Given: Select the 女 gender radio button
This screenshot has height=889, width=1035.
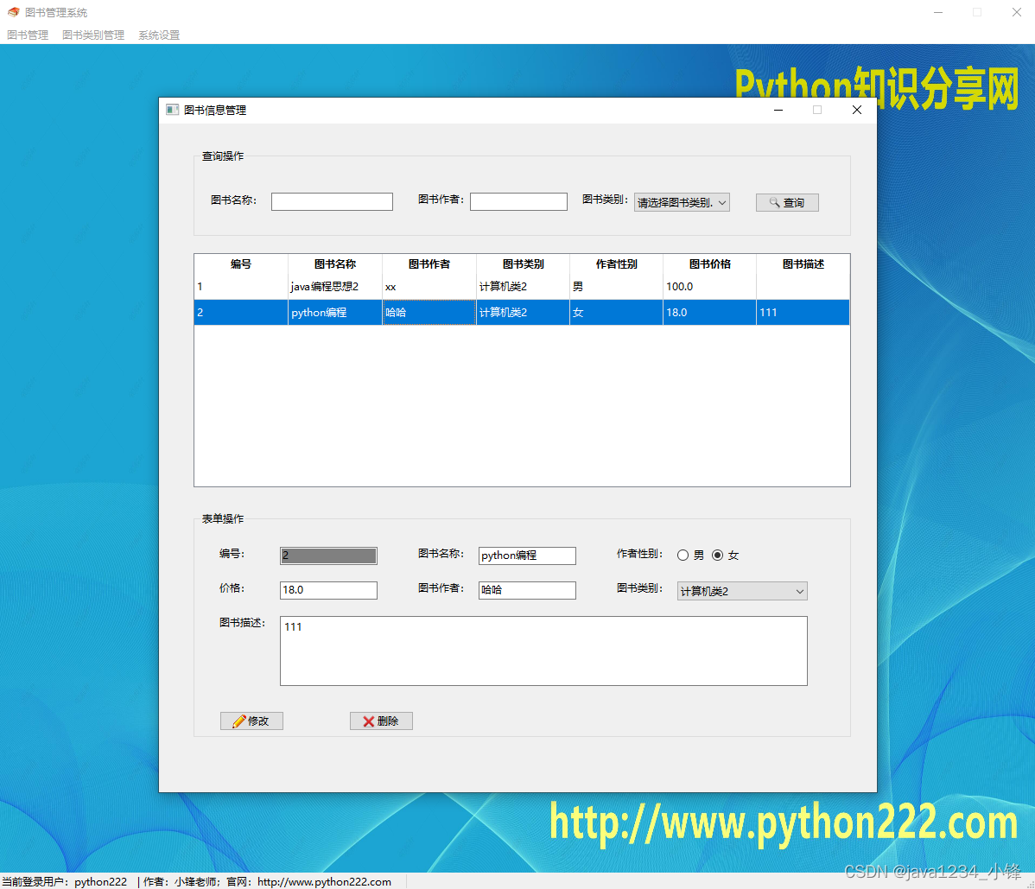Looking at the screenshot, I should coord(718,556).
